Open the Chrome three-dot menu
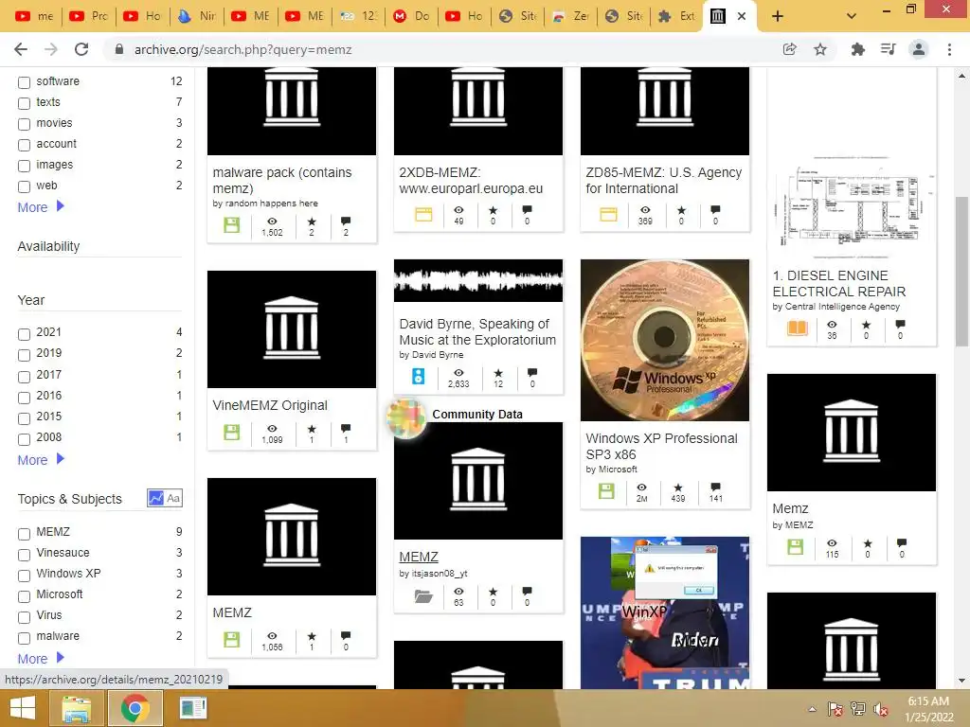The height and width of the screenshot is (727, 970). coord(949,49)
